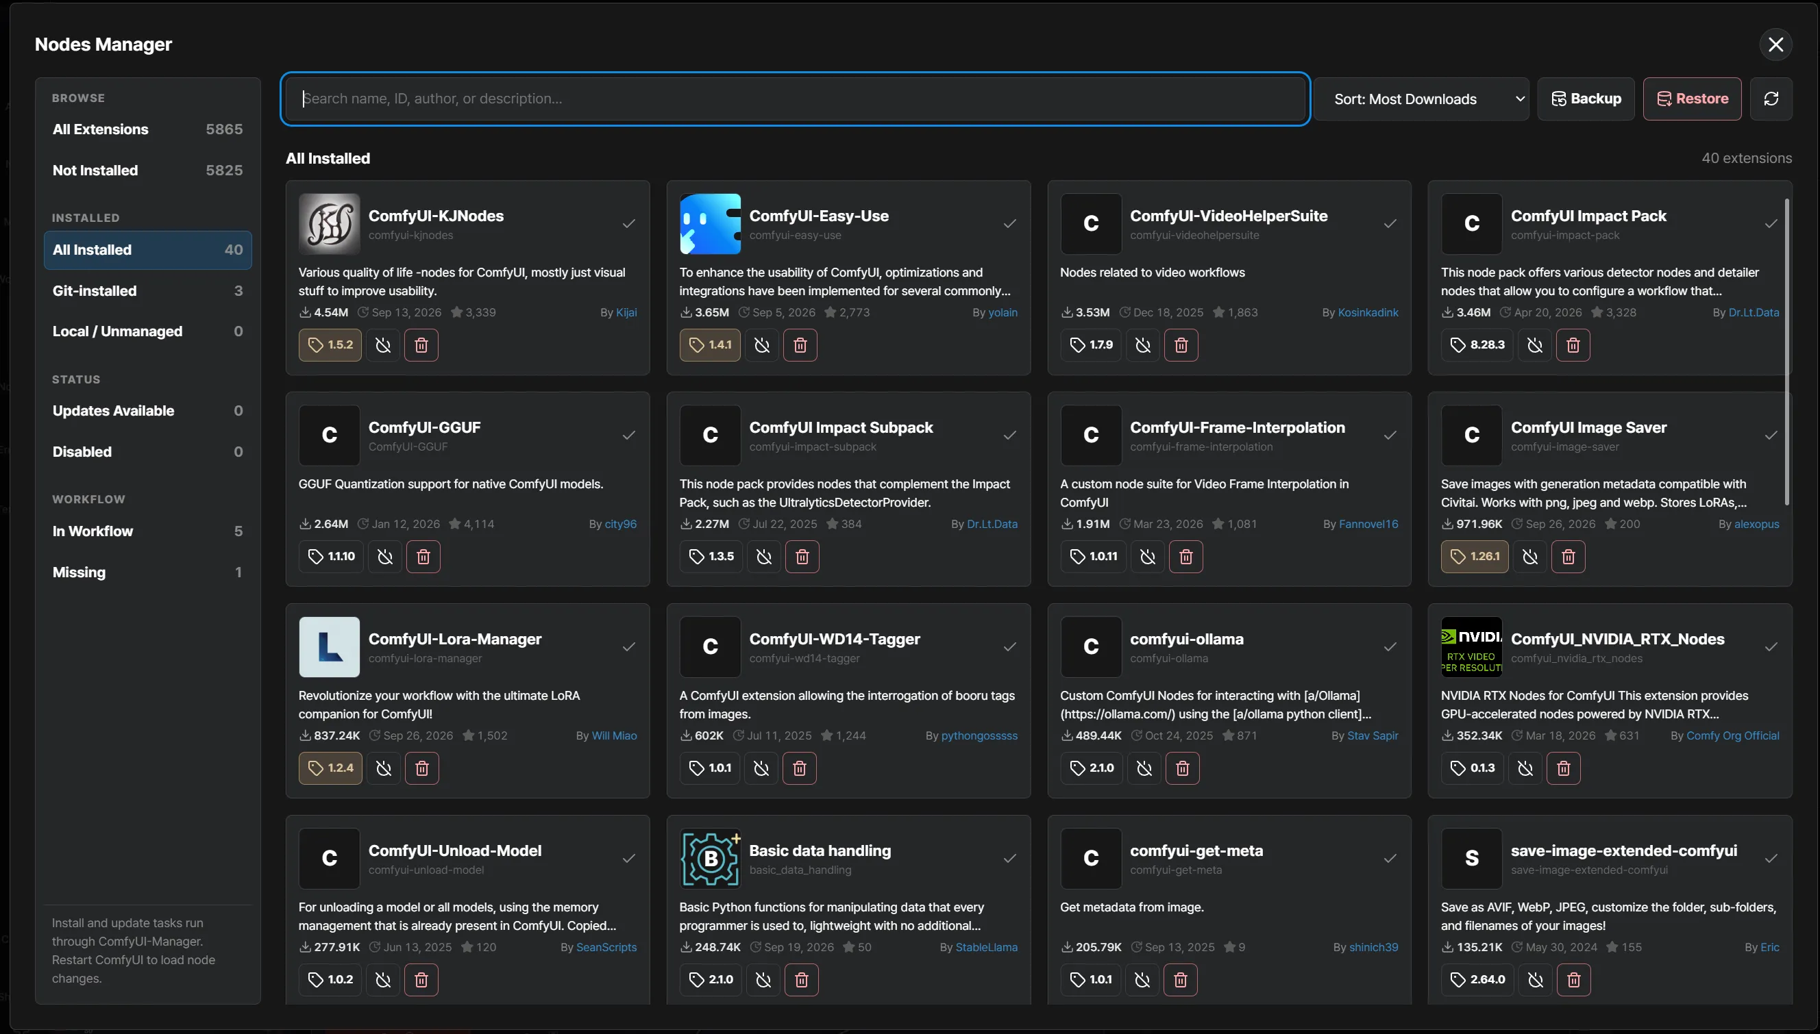Delete save-image-extended-comfyui with trash icon

tap(1573, 980)
